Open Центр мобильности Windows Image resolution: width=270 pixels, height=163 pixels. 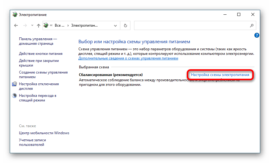click(44, 133)
